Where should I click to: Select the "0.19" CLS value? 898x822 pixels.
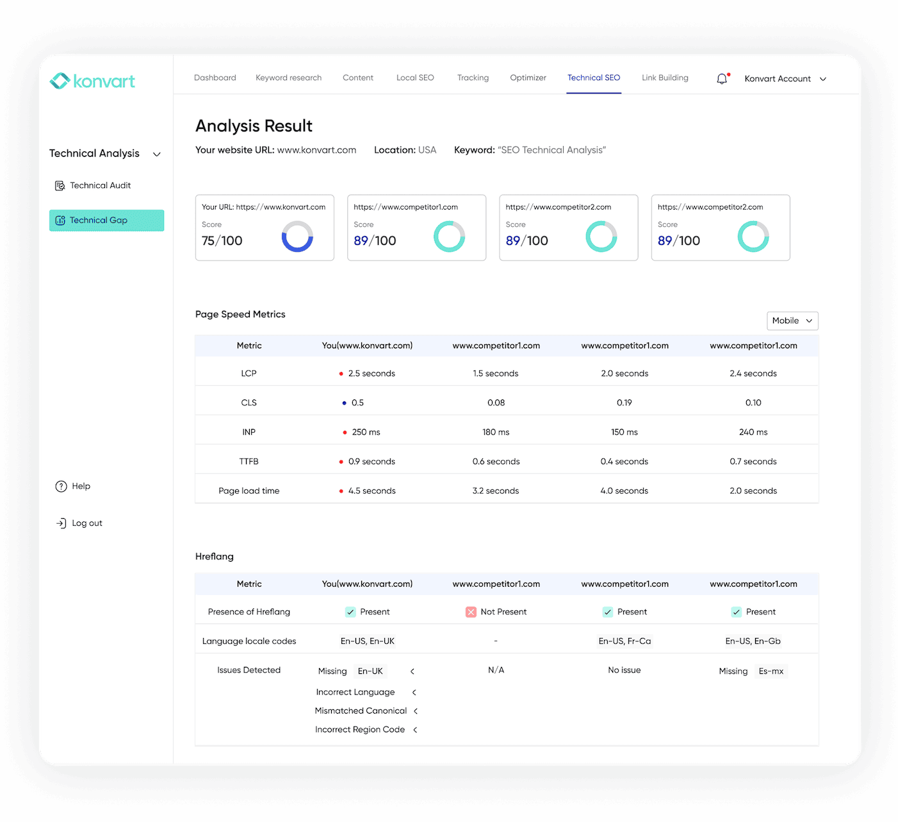625,403
